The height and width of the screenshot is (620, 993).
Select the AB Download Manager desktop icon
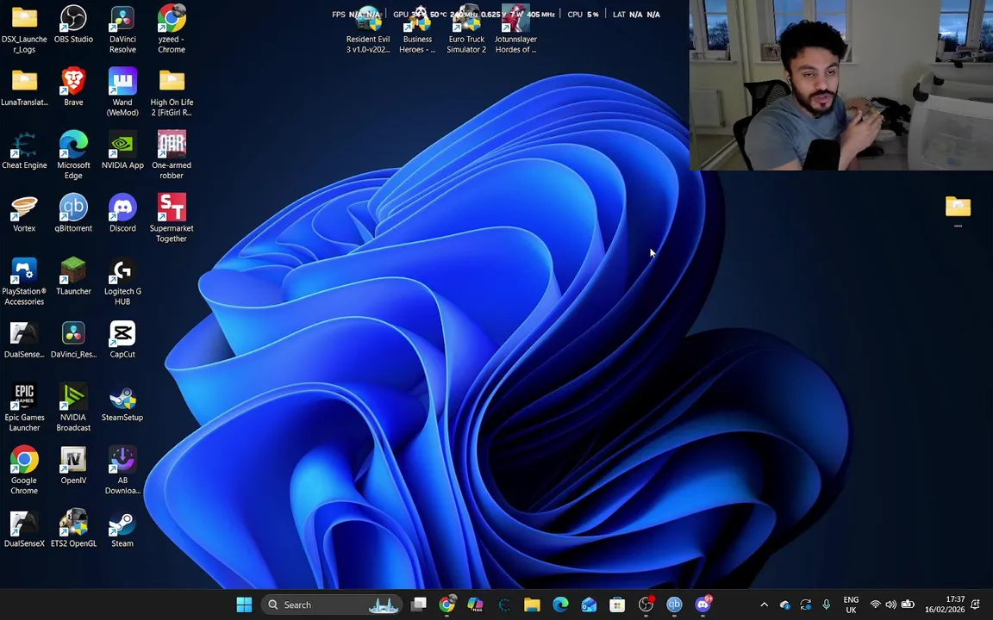pyautogui.click(x=122, y=471)
